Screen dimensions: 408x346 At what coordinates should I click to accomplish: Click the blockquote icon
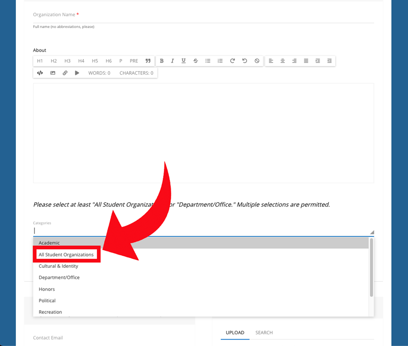tap(148, 61)
